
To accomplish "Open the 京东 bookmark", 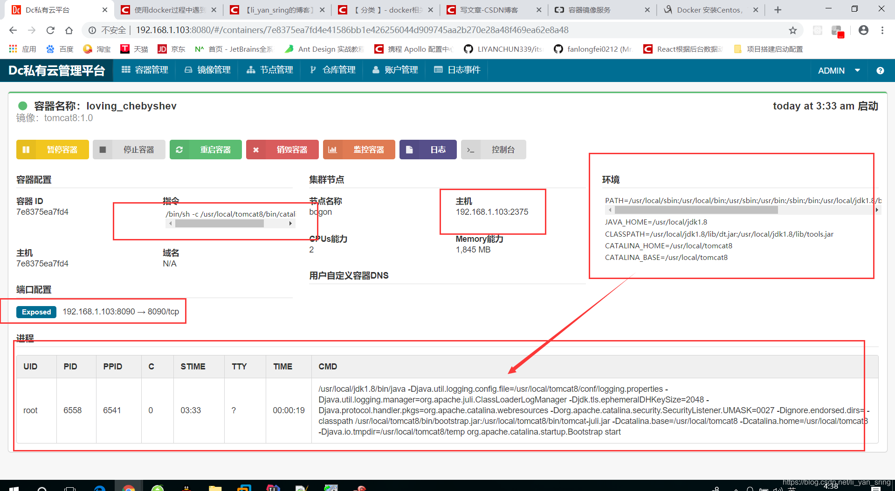I will coord(171,49).
